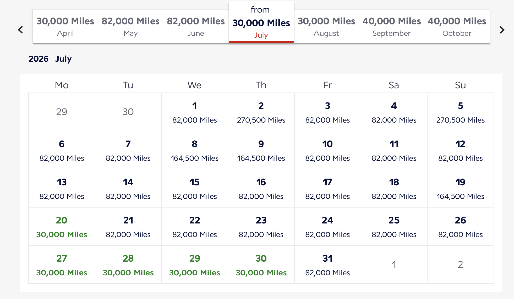
Task: Go to next months with right arrow
Action: click(x=502, y=30)
